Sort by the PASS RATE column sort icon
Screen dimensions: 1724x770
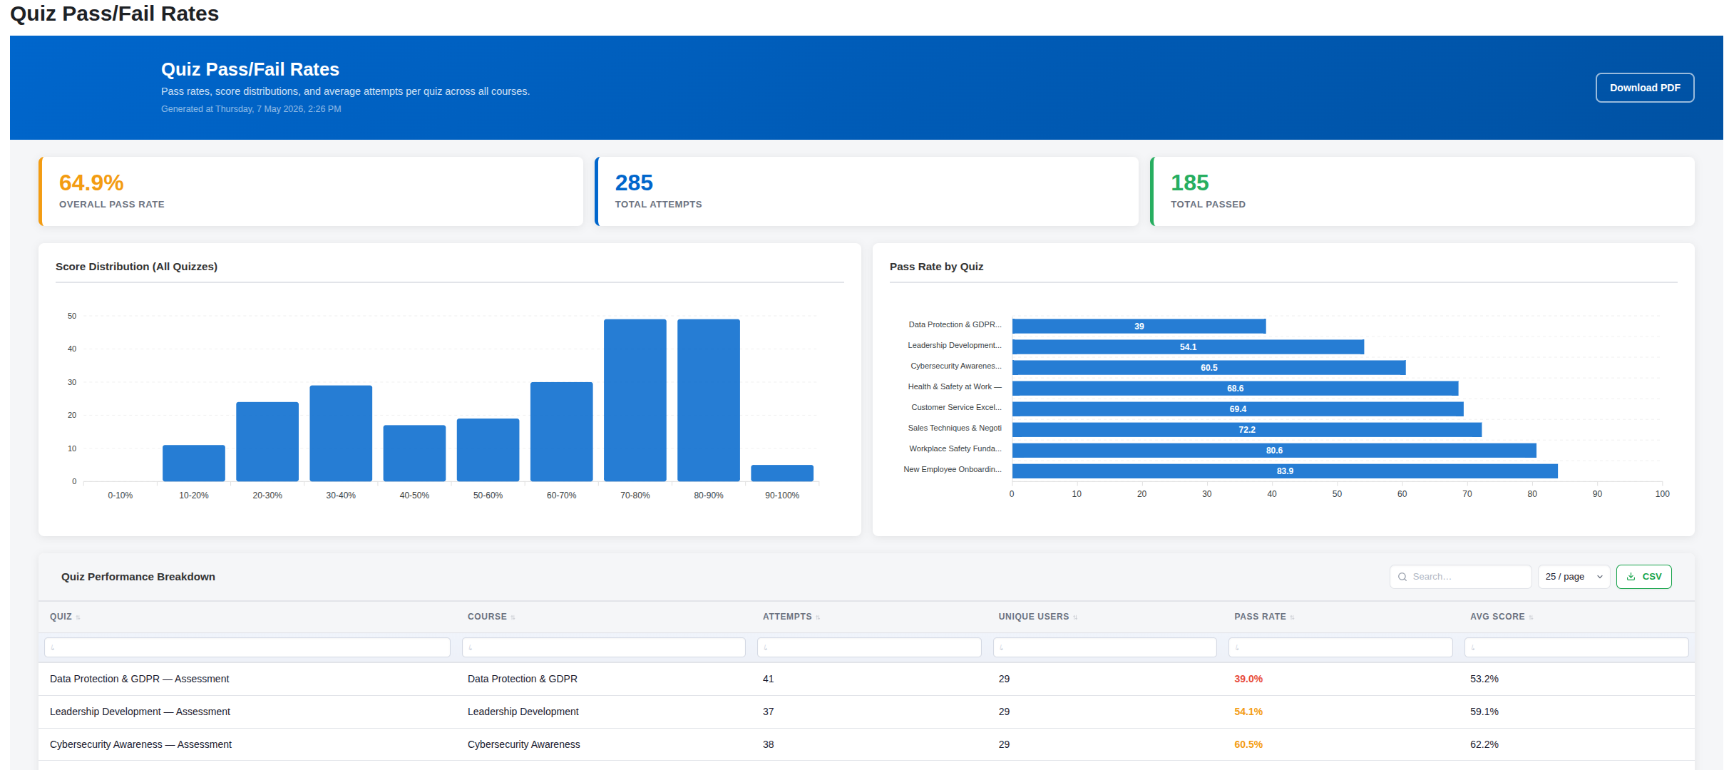(x=1292, y=617)
